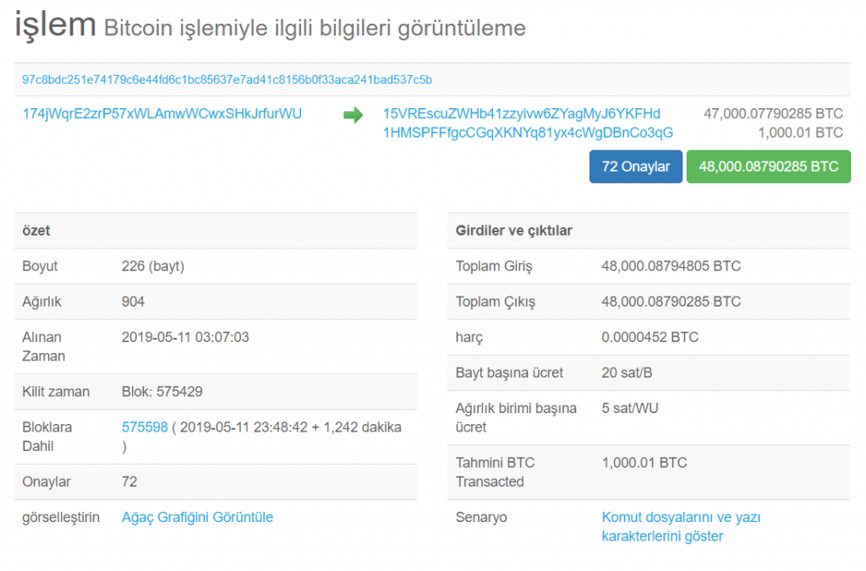
Task: Select the harç value 0.0000452 BTC
Action: click(x=650, y=337)
